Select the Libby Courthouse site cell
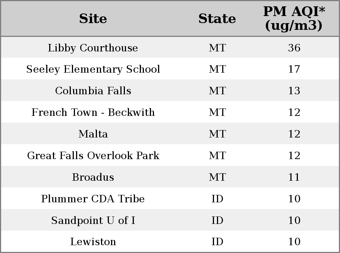 click(93, 48)
